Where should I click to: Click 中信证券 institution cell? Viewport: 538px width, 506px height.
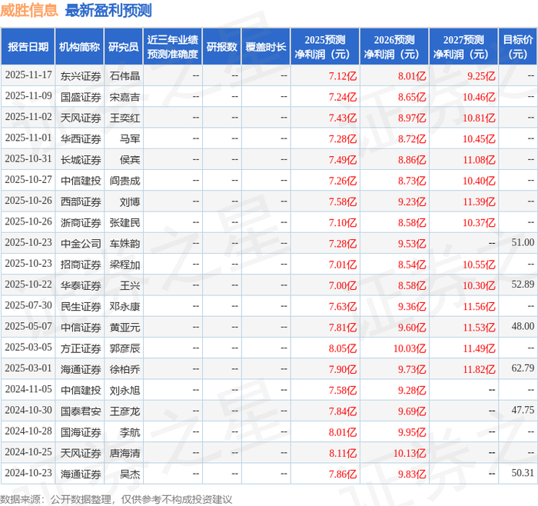[x=81, y=327]
